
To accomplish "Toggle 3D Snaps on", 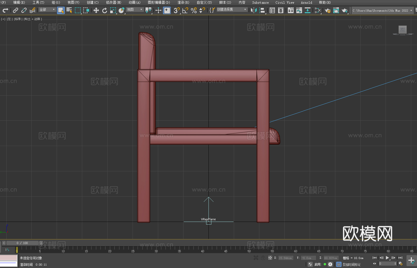I will tap(177, 10).
